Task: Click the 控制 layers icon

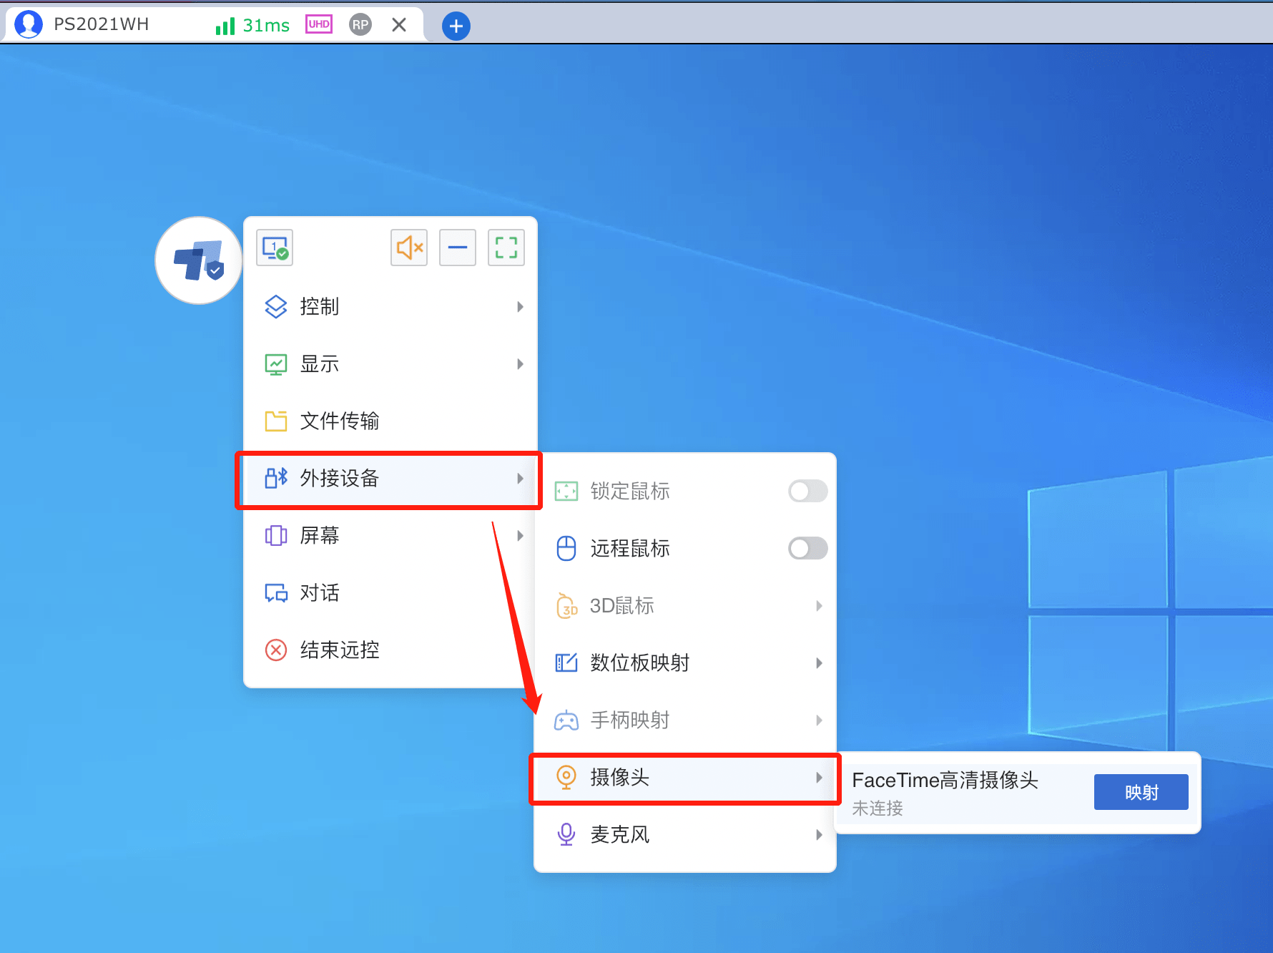Action: [x=276, y=306]
